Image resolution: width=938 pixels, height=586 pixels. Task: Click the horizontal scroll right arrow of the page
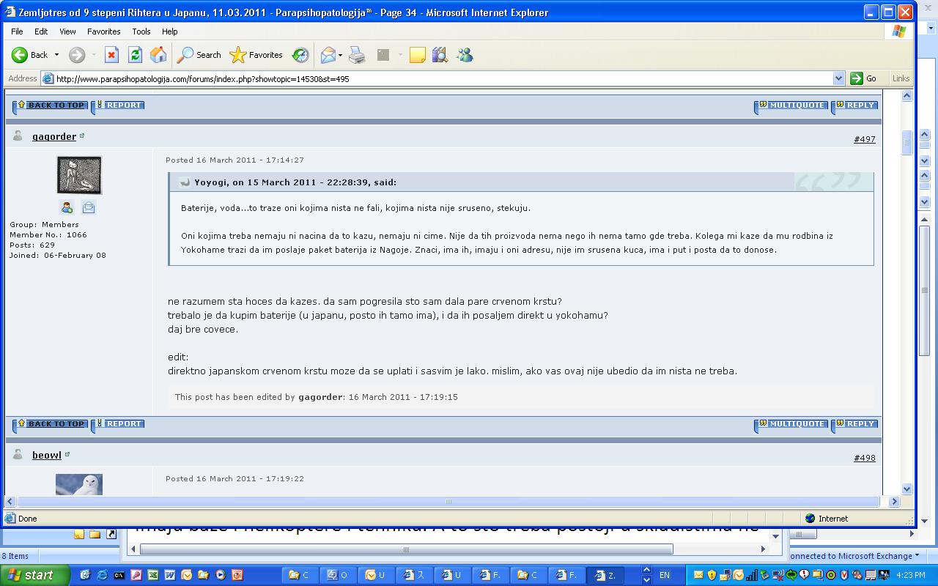894,502
